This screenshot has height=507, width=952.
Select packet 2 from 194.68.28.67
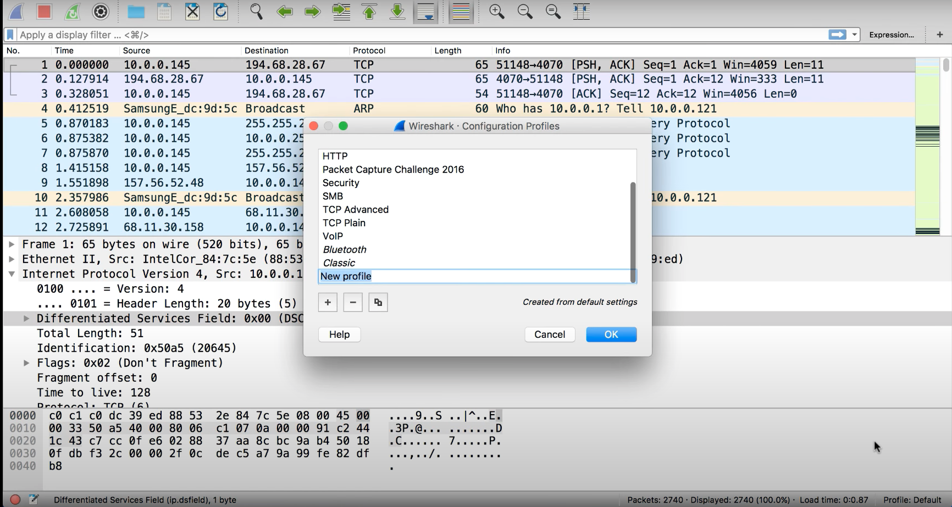click(x=460, y=79)
